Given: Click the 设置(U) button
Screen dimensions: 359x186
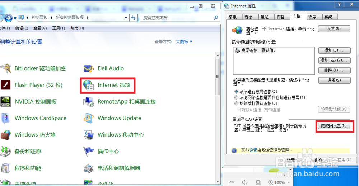Looking at the screenshot, I should click(x=334, y=29).
